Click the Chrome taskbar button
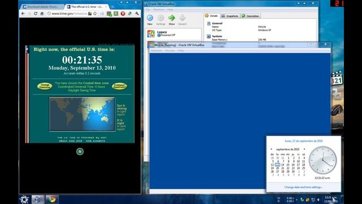Screen dimensions: 362x204 52,199
